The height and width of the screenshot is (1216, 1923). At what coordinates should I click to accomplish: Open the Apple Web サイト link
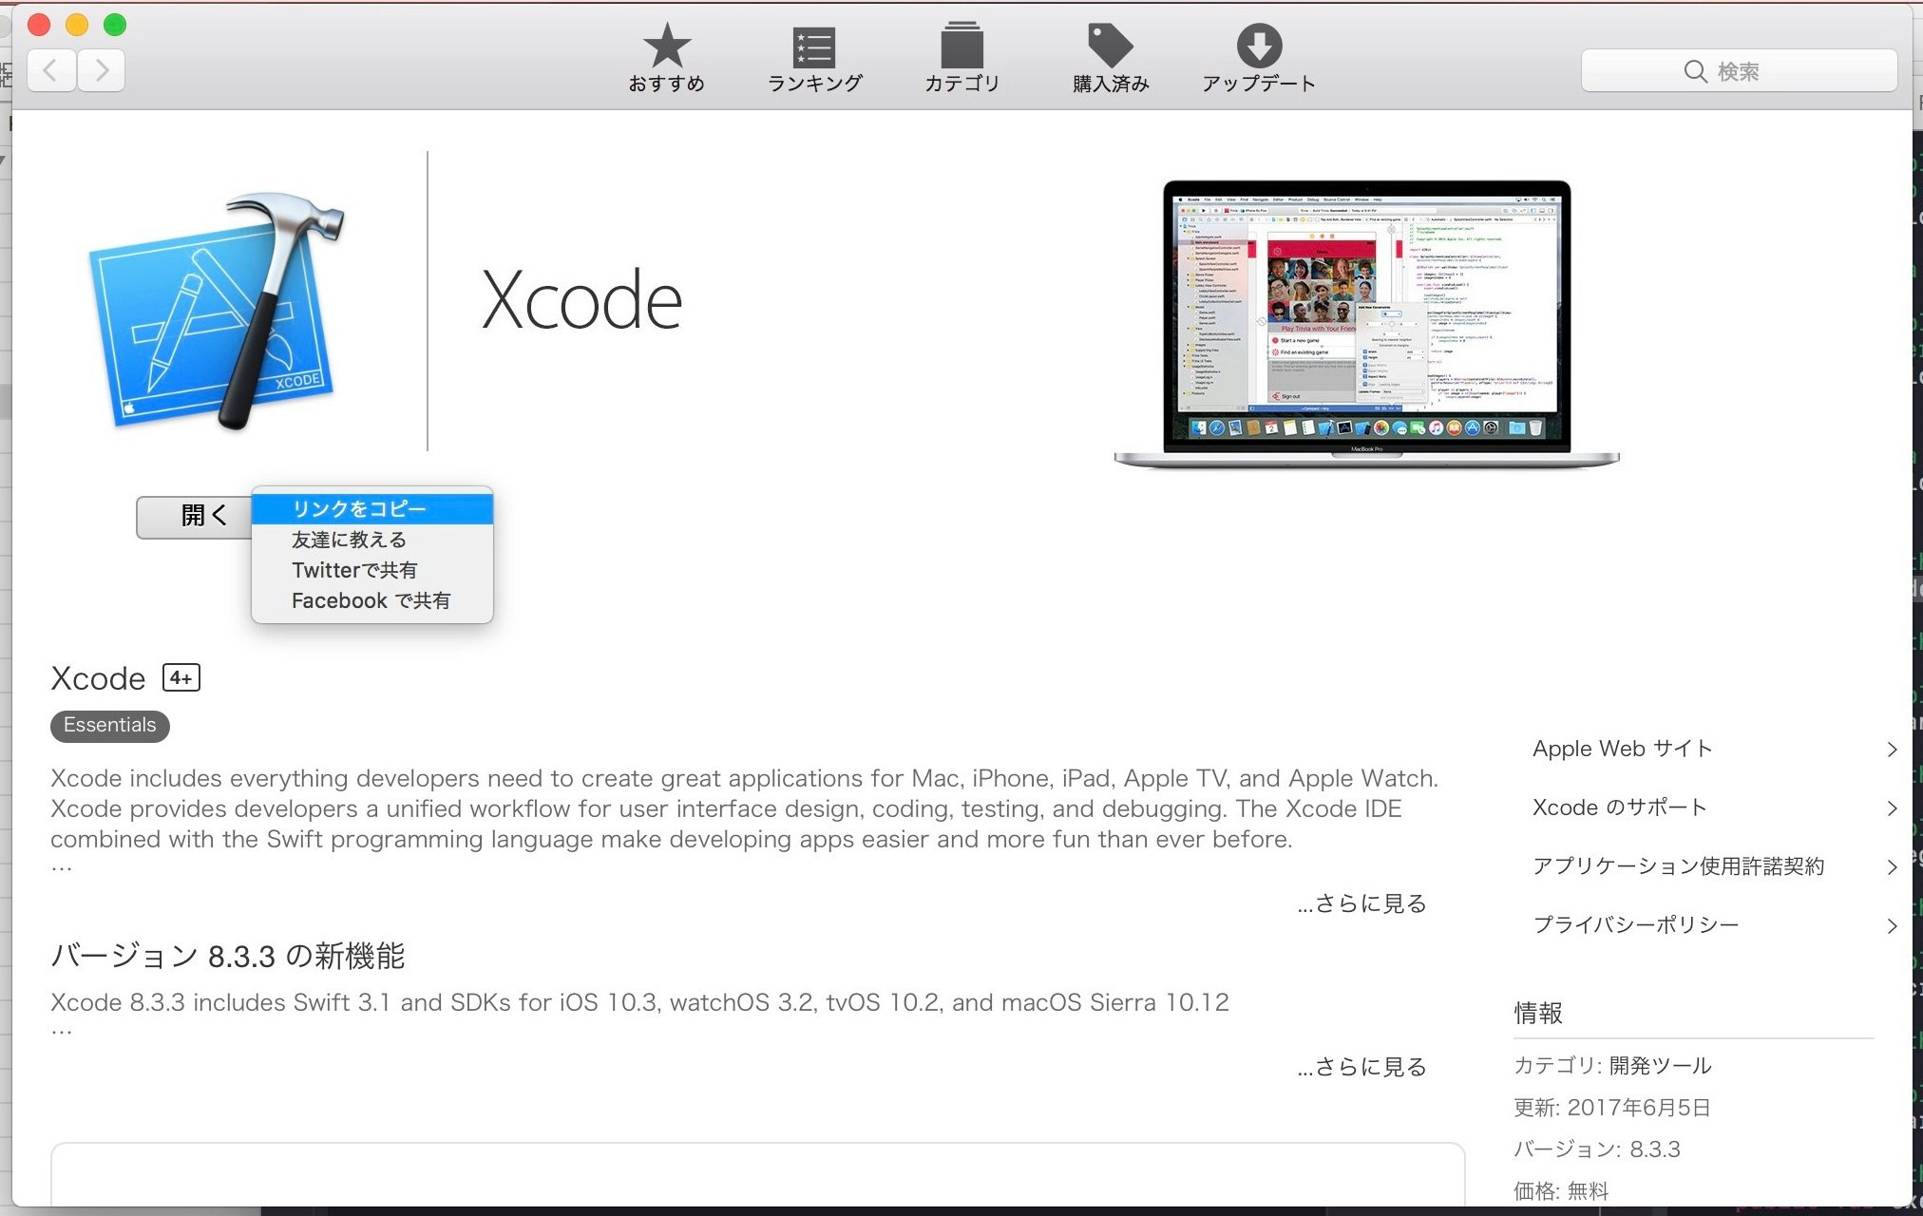tap(1622, 749)
